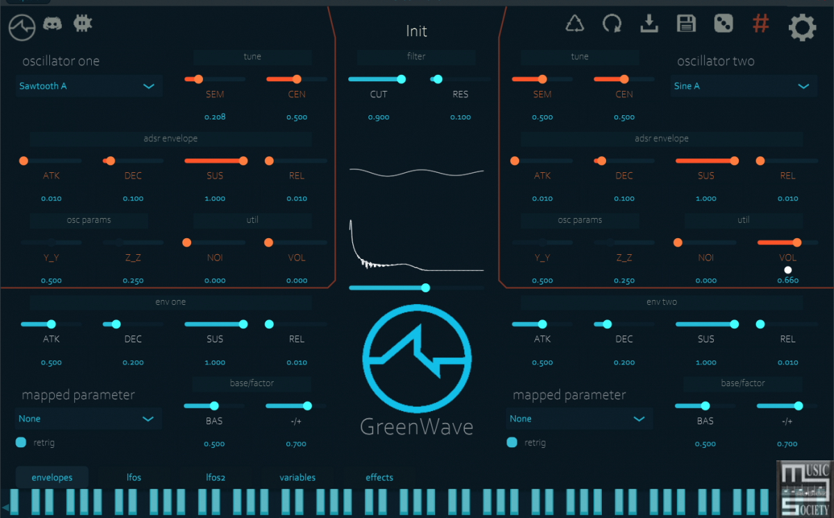Click oscillator one ATK slider
Image resolution: width=834 pixels, height=518 pixels.
click(51, 161)
